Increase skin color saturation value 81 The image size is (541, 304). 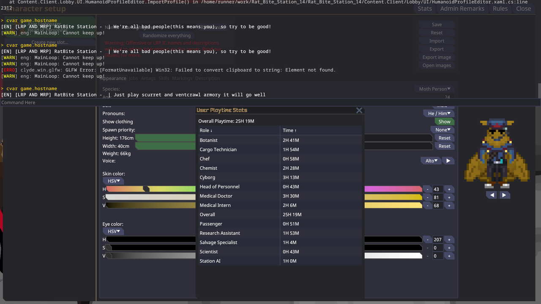(449, 197)
